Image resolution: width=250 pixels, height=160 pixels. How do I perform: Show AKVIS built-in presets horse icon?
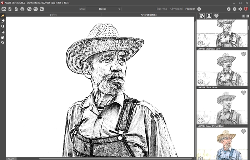(202, 16)
